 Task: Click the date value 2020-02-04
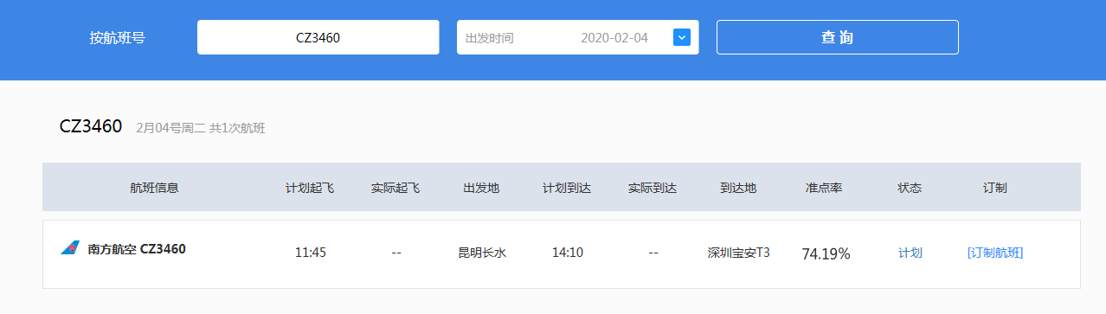614,38
